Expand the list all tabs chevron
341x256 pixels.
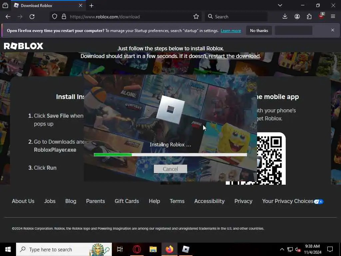pyautogui.click(x=280, y=5)
